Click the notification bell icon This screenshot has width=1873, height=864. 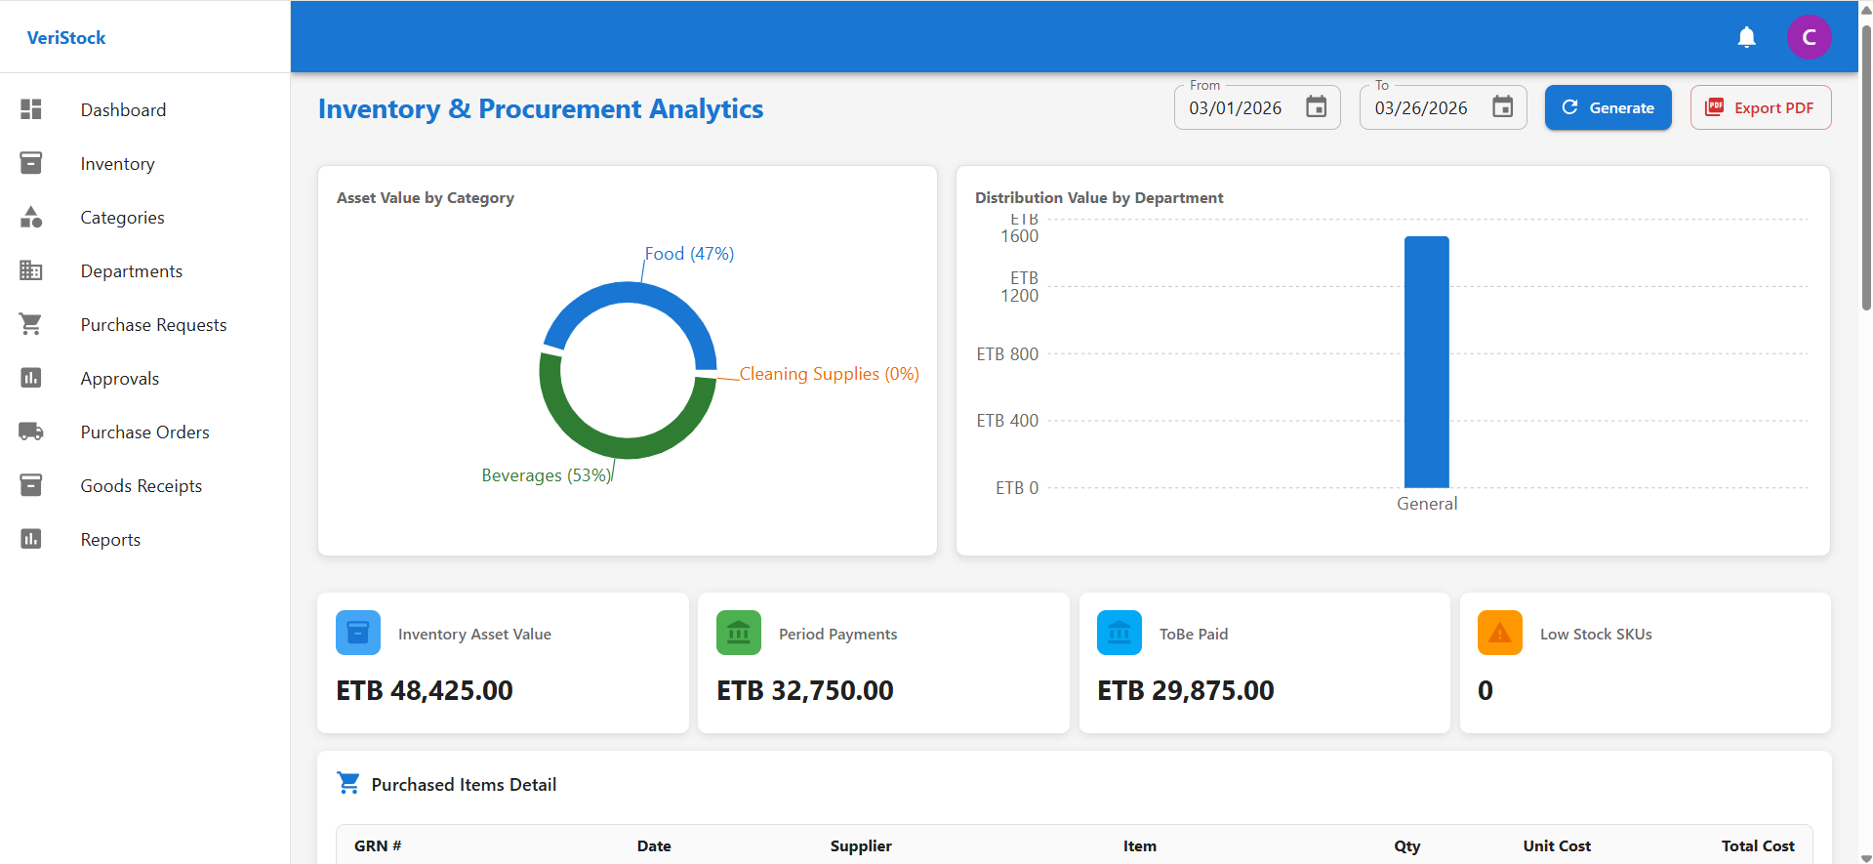[x=1746, y=38]
